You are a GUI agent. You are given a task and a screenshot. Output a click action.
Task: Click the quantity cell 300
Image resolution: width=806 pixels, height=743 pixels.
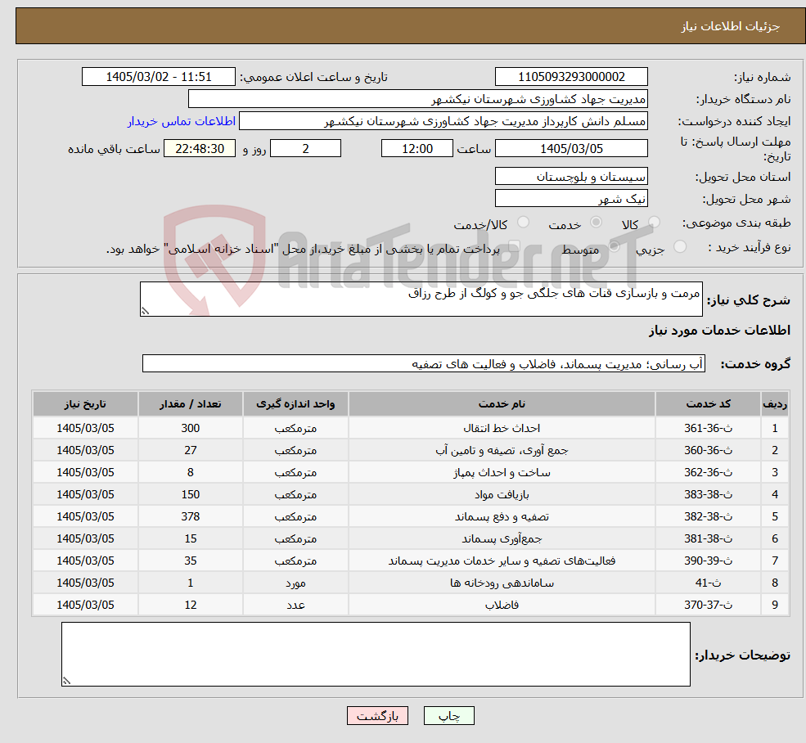190,428
